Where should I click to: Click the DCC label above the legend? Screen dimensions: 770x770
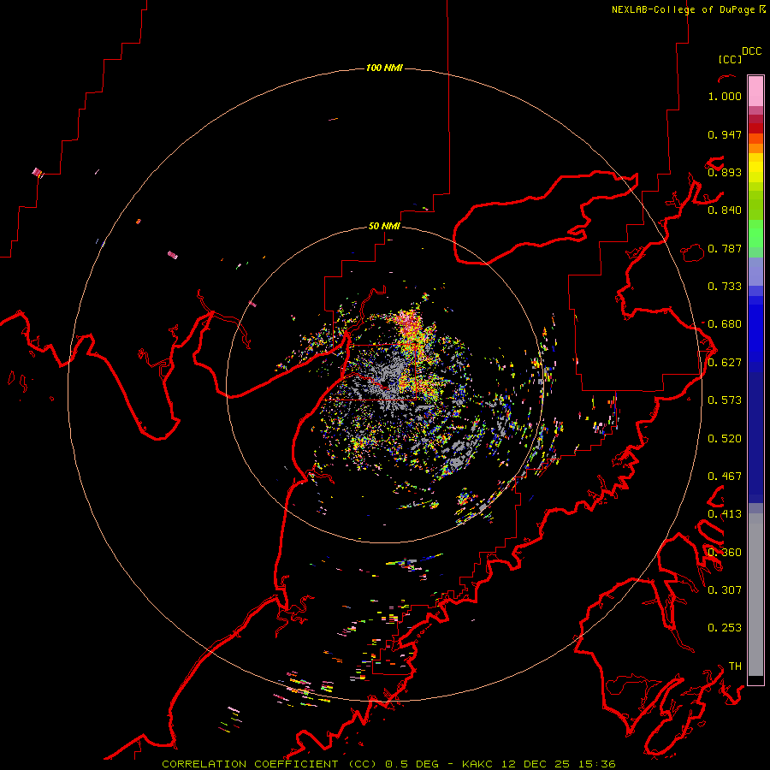click(x=751, y=51)
